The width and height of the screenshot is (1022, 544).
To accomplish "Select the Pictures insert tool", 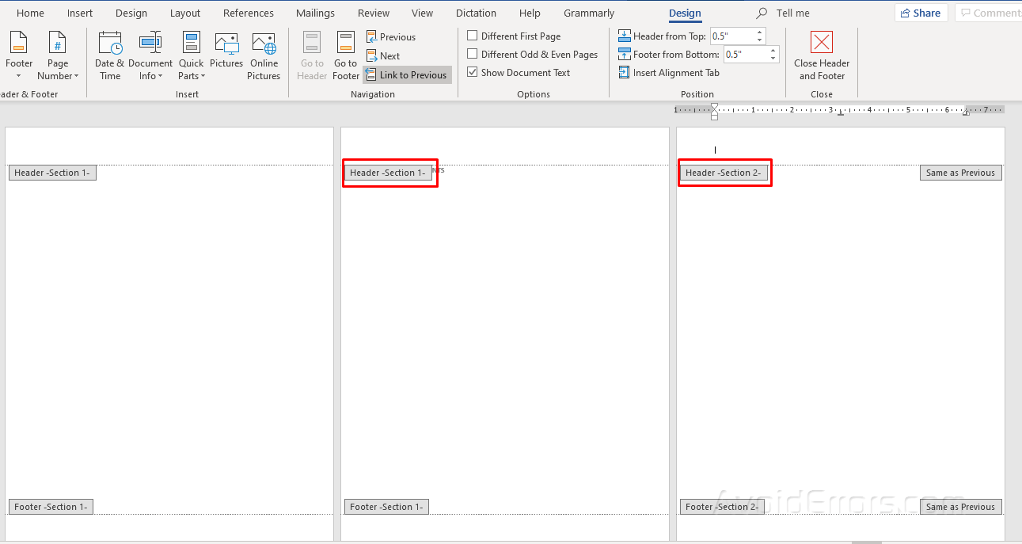I will [x=226, y=54].
